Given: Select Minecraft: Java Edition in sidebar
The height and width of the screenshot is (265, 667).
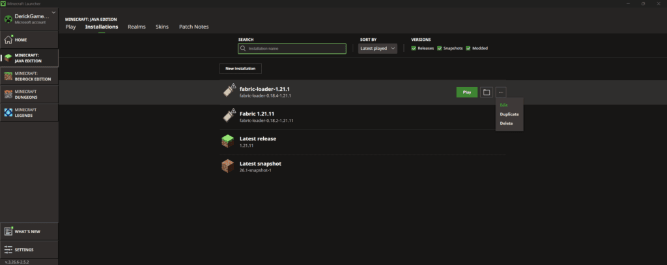Looking at the screenshot, I should [x=29, y=58].
